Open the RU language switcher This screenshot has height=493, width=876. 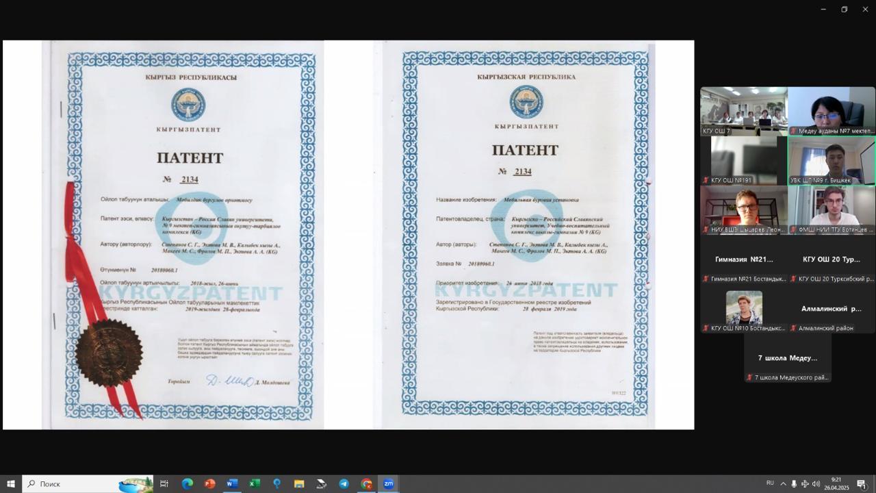(x=770, y=483)
